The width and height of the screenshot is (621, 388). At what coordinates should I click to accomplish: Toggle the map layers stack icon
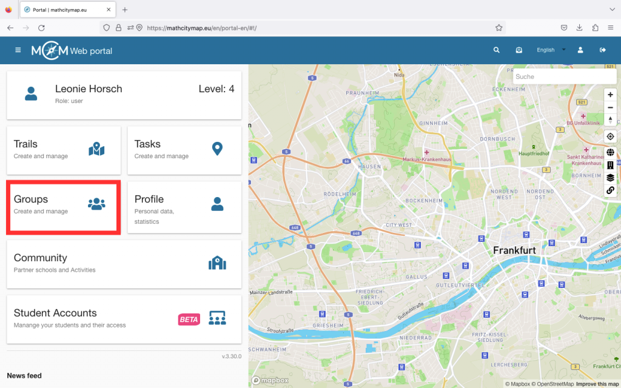(610, 178)
